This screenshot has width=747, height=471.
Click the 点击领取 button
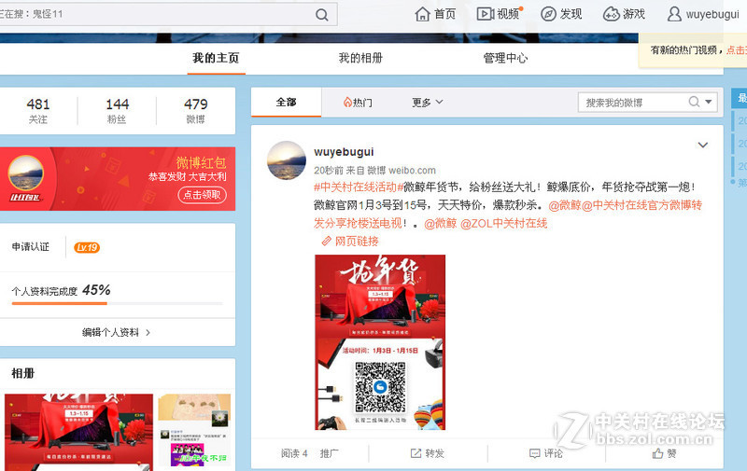pos(202,195)
